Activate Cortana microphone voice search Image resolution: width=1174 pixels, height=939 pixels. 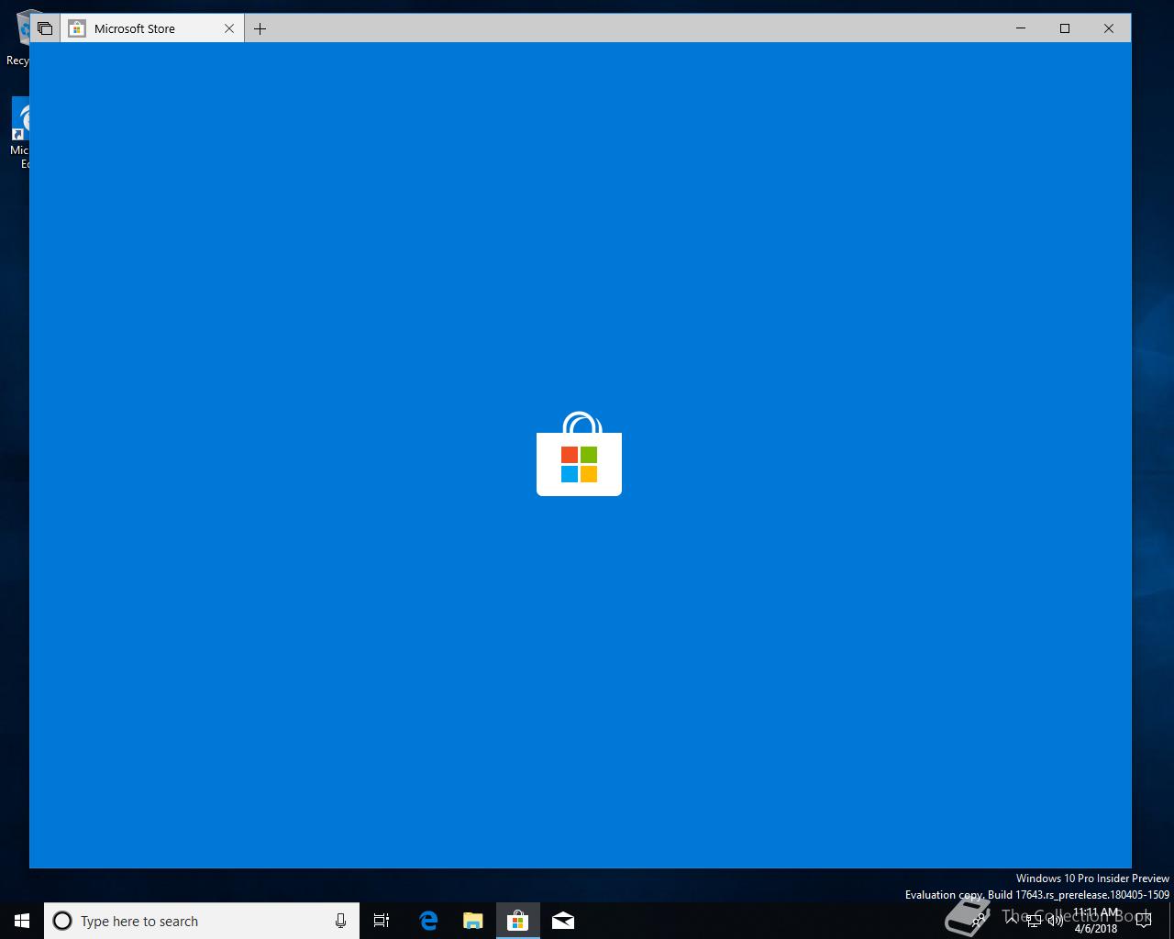click(x=340, y=921)
